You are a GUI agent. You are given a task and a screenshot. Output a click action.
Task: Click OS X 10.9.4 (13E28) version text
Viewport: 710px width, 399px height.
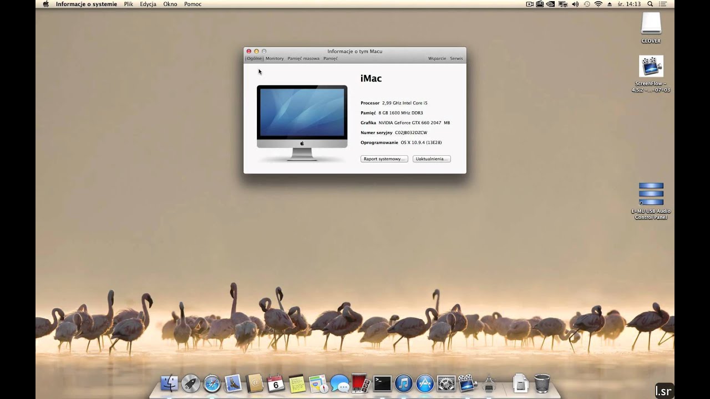pos(422,143)
